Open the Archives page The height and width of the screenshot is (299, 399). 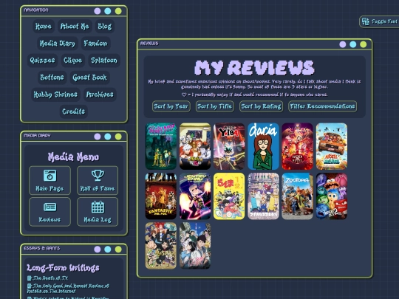[x=100, y=94]
